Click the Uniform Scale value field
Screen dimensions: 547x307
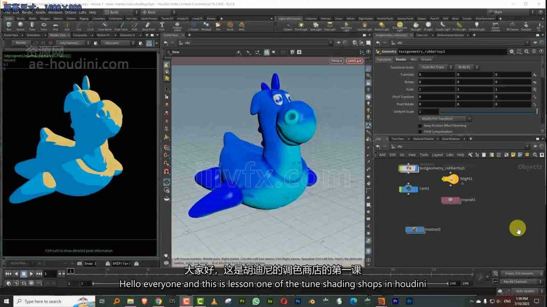[x=428, y=112]
